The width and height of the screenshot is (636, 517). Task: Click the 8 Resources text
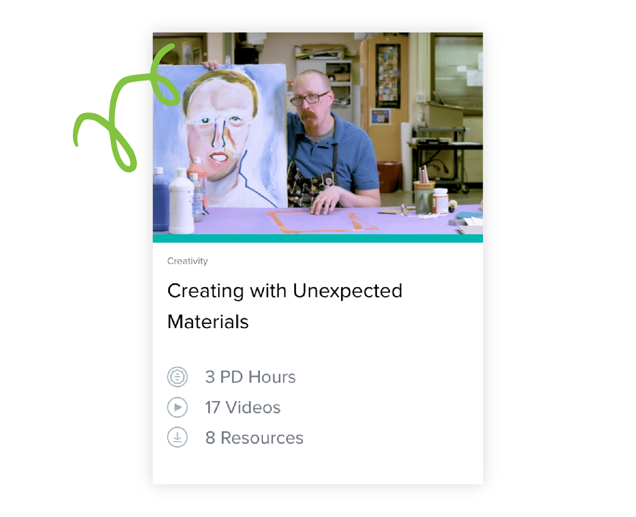point(254,438)
